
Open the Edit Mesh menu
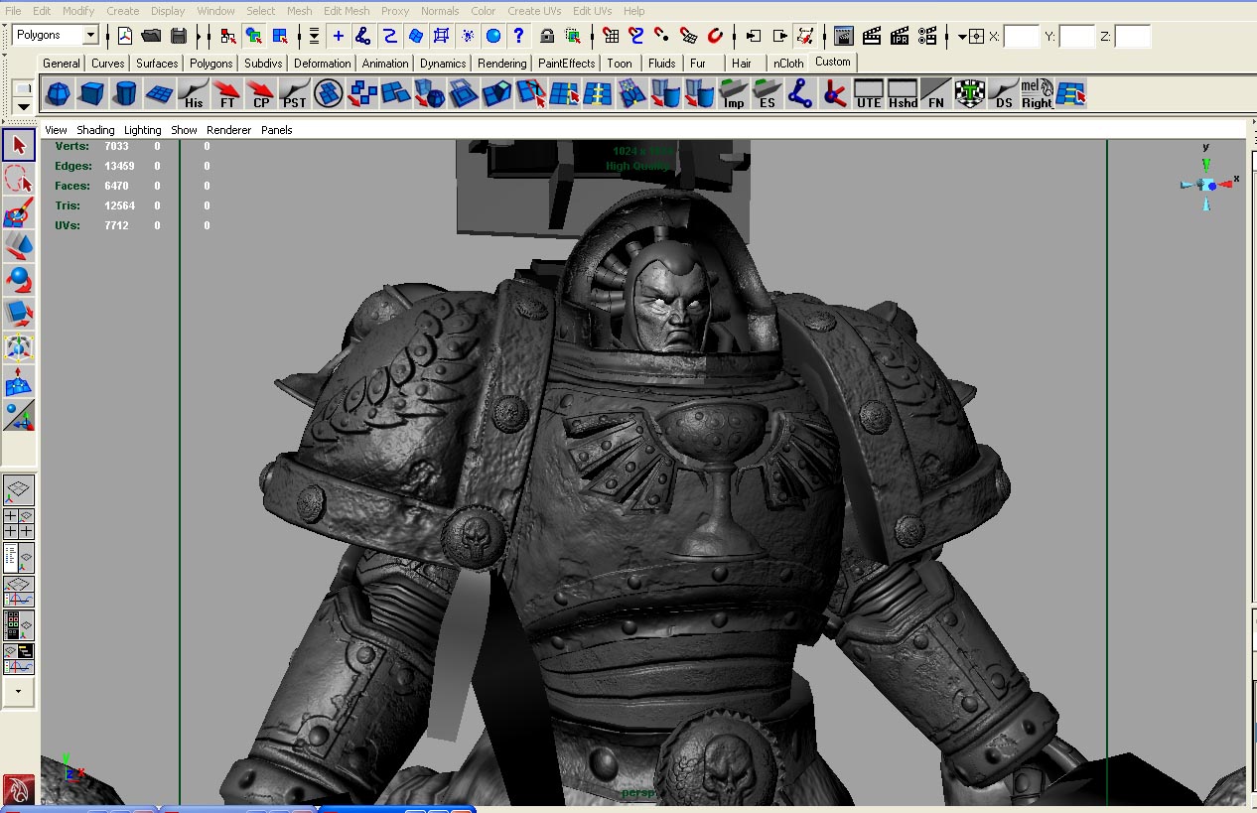[347, 11]
